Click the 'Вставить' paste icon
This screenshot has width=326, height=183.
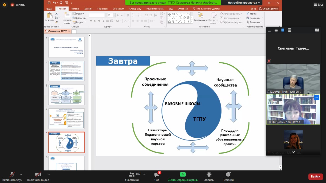pos(49,16)
